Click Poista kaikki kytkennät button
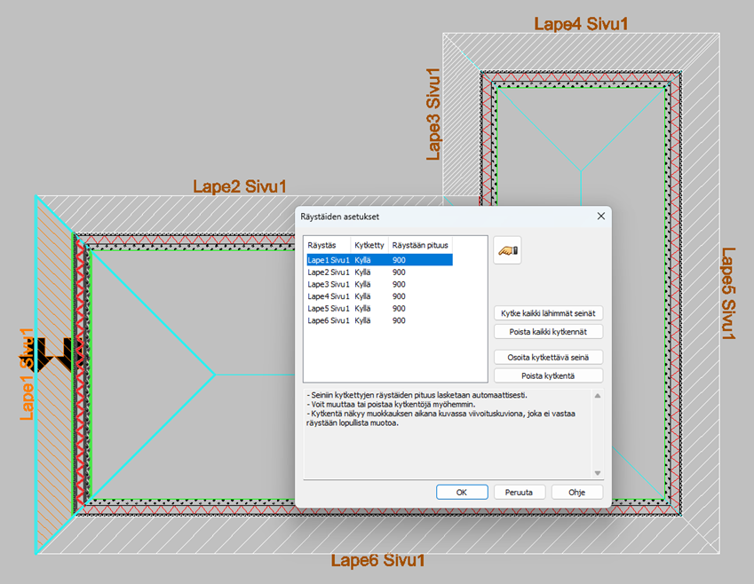This screenshot has height=584, width=754. tap(548, 332)
